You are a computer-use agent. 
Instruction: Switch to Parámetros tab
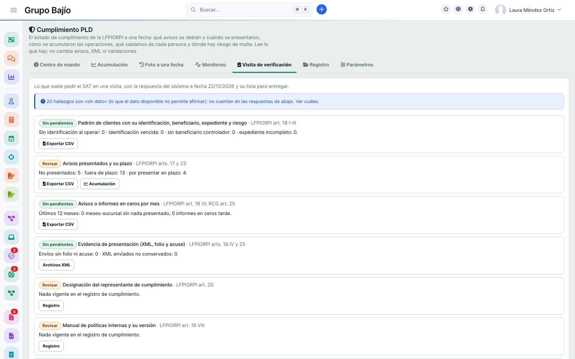[357, 65]
